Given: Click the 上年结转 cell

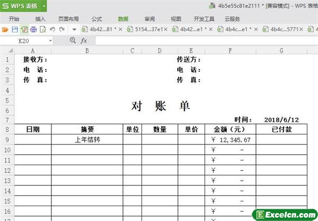Looking at the screenshot, I should [x=87, y=140].
